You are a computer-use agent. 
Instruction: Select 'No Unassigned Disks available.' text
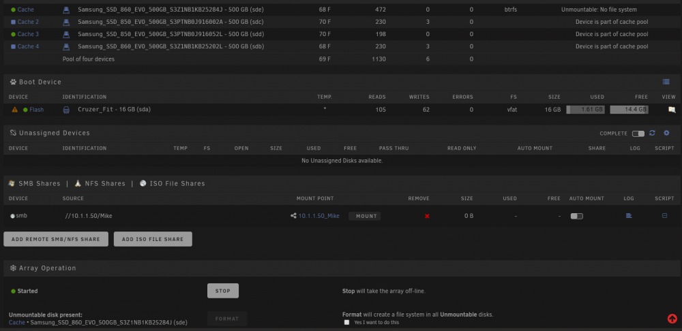coord(342,161)
